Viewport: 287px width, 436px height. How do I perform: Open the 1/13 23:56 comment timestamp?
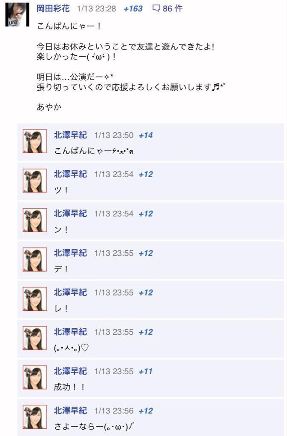coord(114,411)
